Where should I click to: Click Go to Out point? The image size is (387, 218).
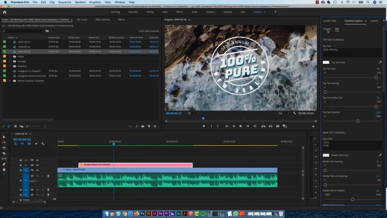point(255,126)
